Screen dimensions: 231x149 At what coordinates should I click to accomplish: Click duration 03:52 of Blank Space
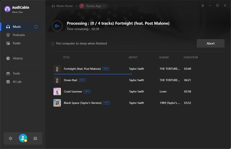(x=187, y=103)
